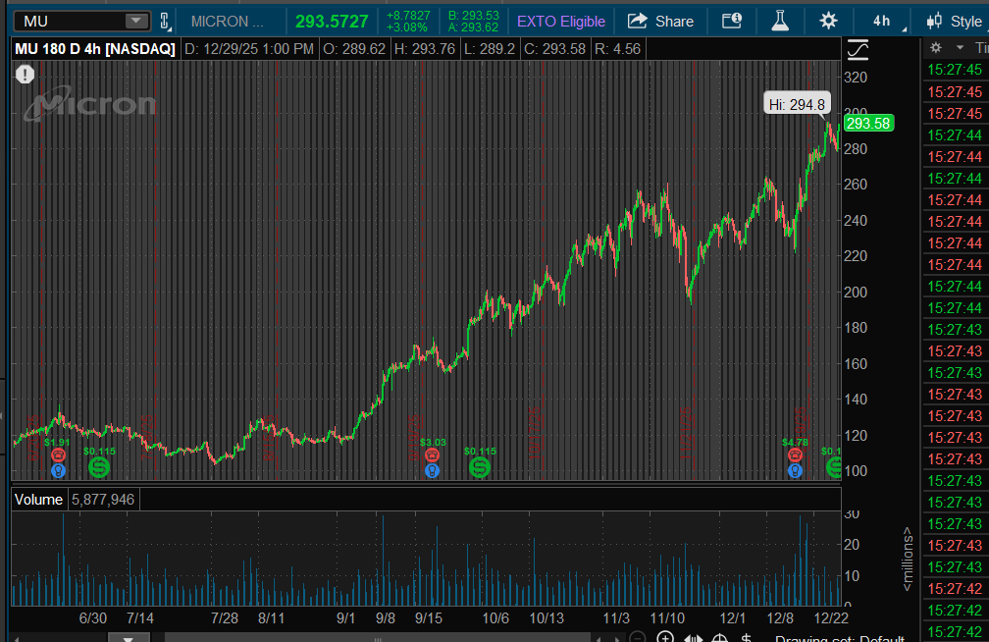Viewport: 989px width, 642px height.
Task: Open chart settings gear icon
Action: (x=828, y=21)
